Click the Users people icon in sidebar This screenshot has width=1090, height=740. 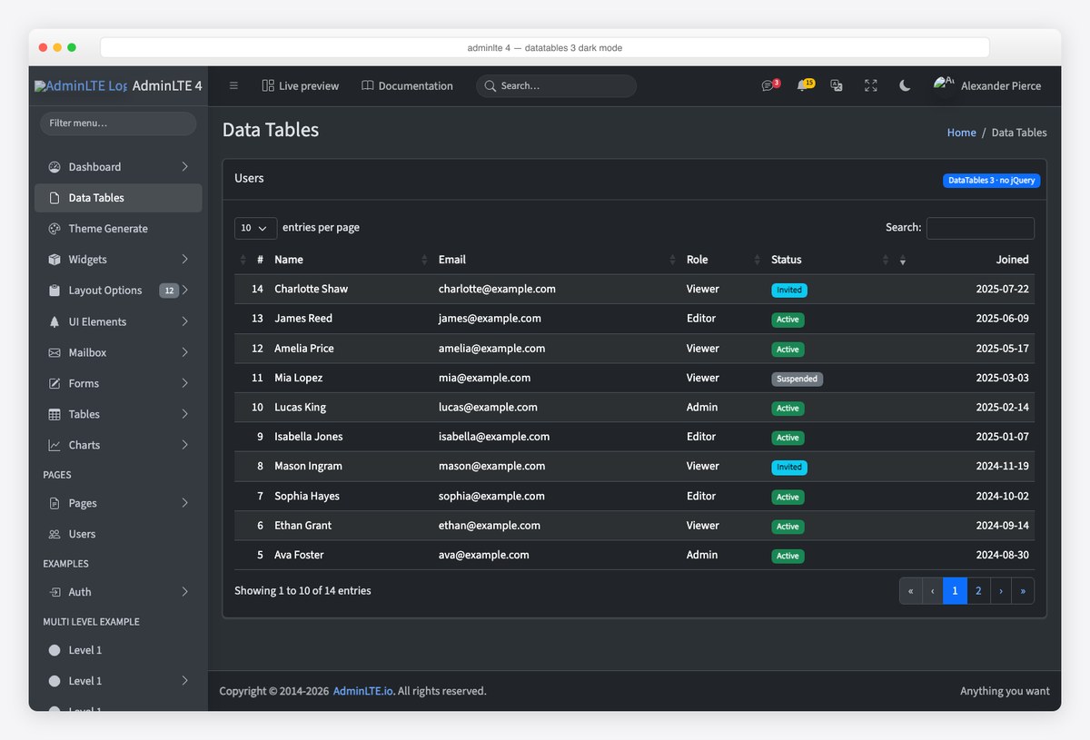point(54,534)
